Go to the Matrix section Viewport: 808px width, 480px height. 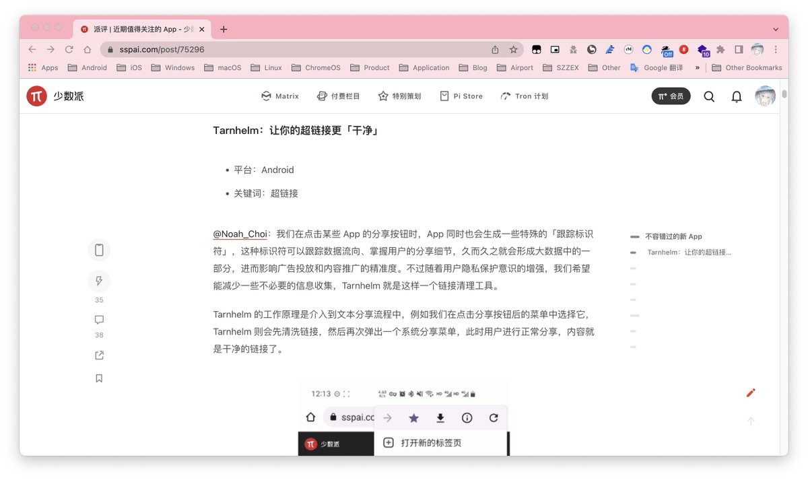[280, 96]
